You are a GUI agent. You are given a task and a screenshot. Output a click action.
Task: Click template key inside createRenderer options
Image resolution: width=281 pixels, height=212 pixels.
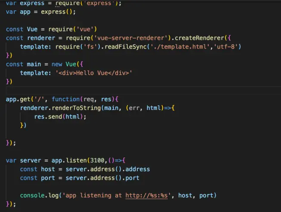coord(34,47)
